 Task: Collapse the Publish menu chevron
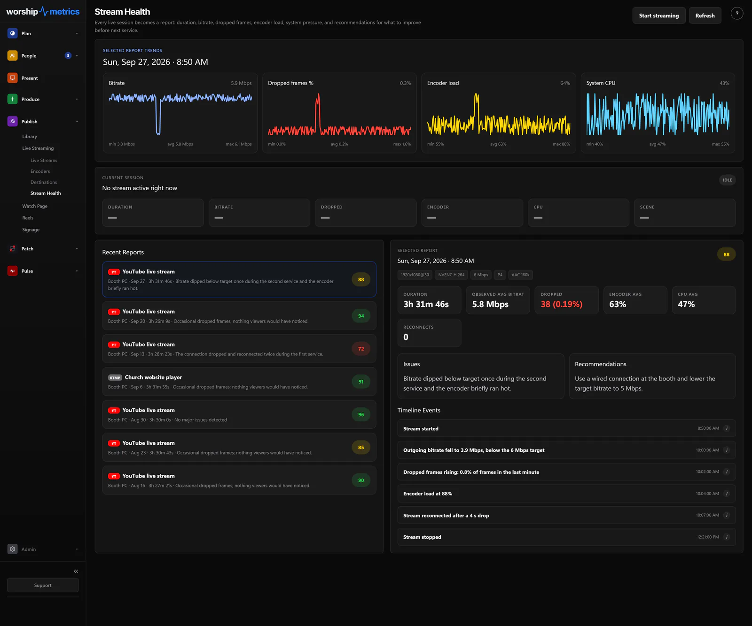click(x=77, y=122)
